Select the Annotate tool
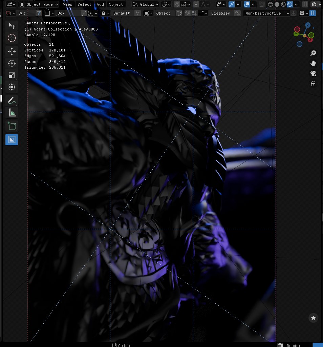Image resolution: width=323 pixels, height=347 pixels. [x=12, y=101]
